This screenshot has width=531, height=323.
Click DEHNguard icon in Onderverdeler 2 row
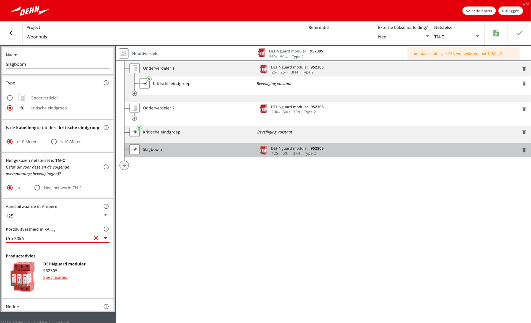tap(263, 109)
